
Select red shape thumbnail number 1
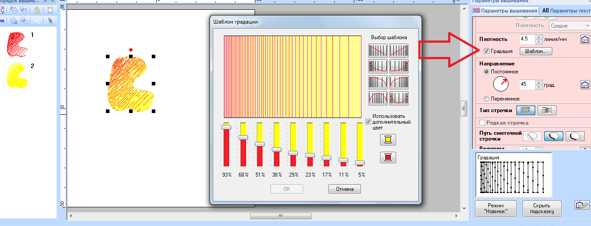click(x=17, y=44)
